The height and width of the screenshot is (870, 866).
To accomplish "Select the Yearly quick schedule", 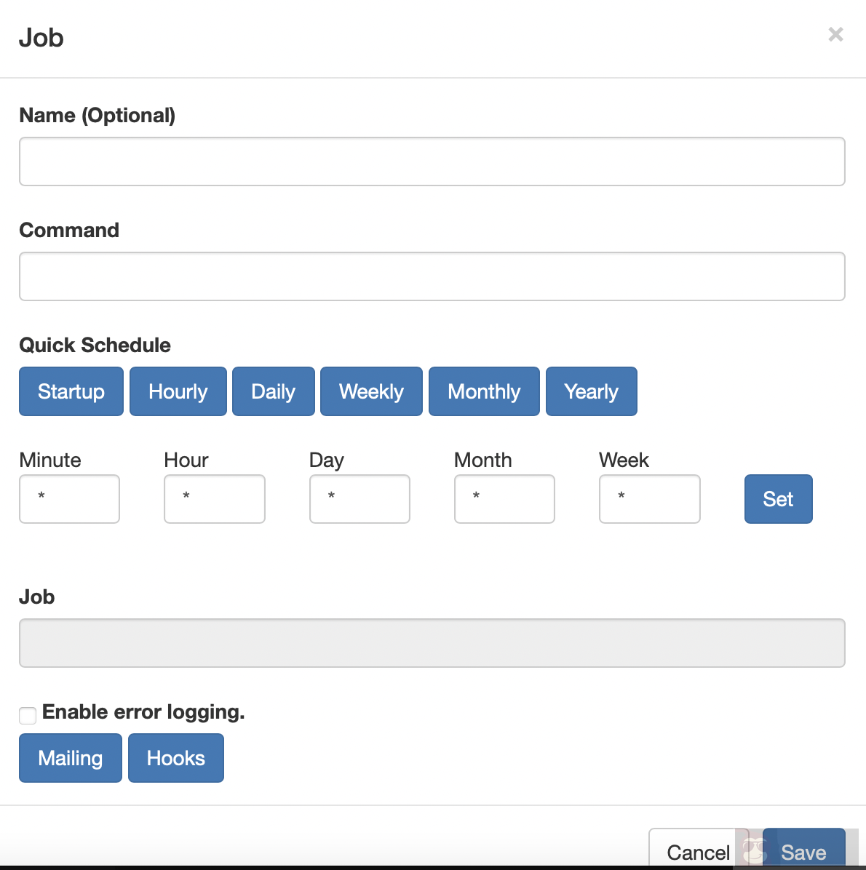I will [592, 391].
